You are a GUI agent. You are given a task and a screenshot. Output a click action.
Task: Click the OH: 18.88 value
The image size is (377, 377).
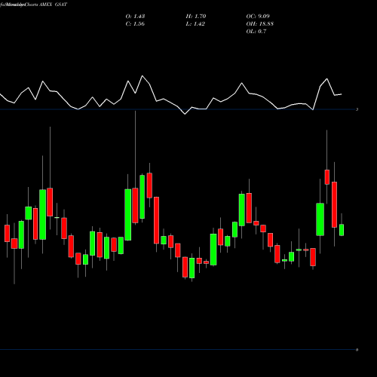coord(260,24)
